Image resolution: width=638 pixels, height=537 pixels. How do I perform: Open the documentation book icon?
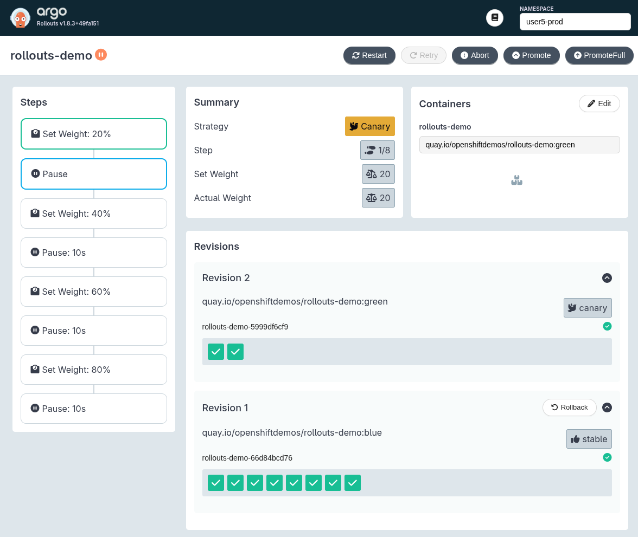coord(494,18)
